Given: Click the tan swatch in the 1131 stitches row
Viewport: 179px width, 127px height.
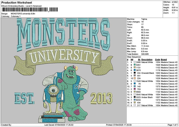Looking at the screenshot, I should coord(135,67).
